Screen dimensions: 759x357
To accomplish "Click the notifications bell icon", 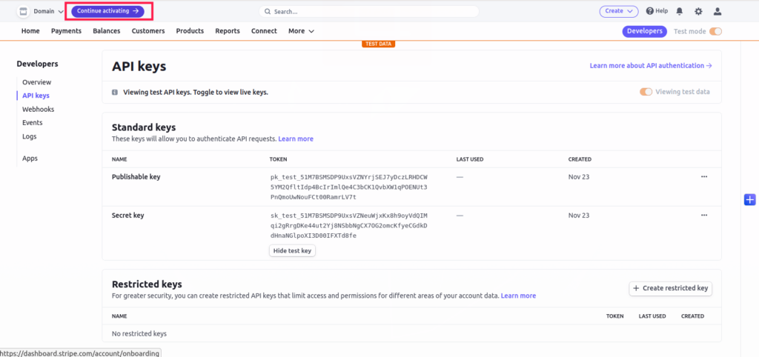I will [679, 11].
